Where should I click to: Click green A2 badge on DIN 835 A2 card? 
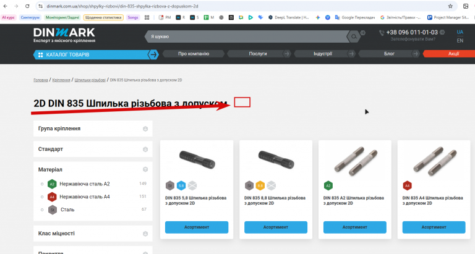(x=328, y=185)
